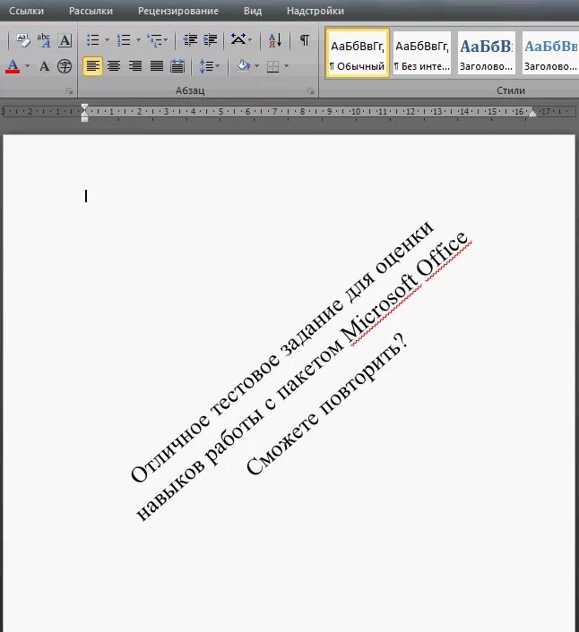Click the word Отличное in document
The image size is (579, 632).
[x=170, y=448]
